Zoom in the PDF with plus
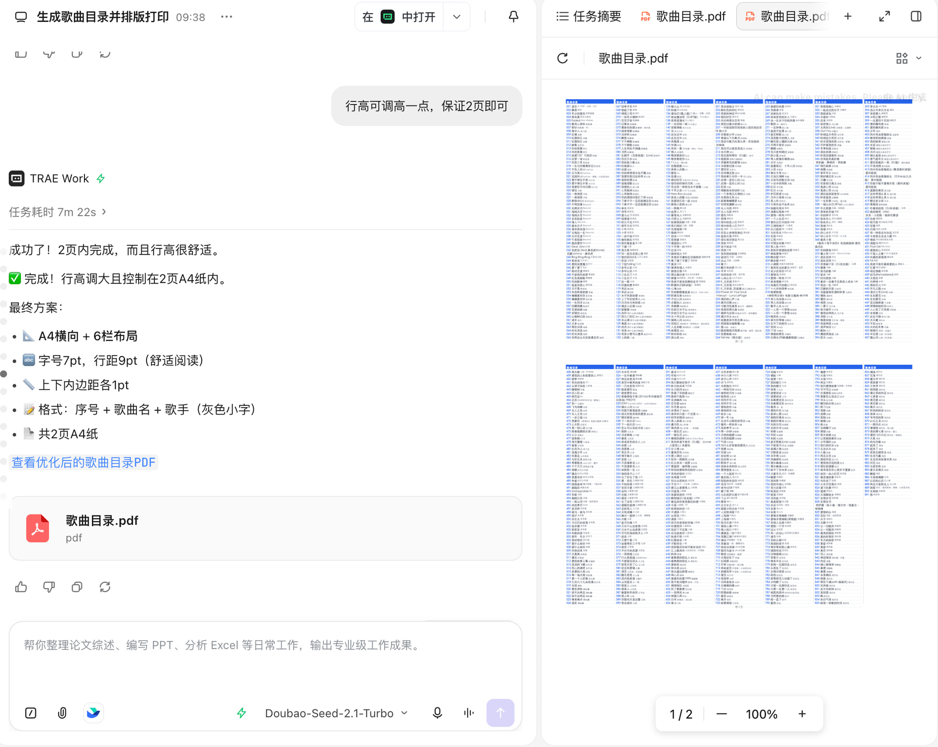The height and width of the screenshot is (747, 938). click(802, 714)
